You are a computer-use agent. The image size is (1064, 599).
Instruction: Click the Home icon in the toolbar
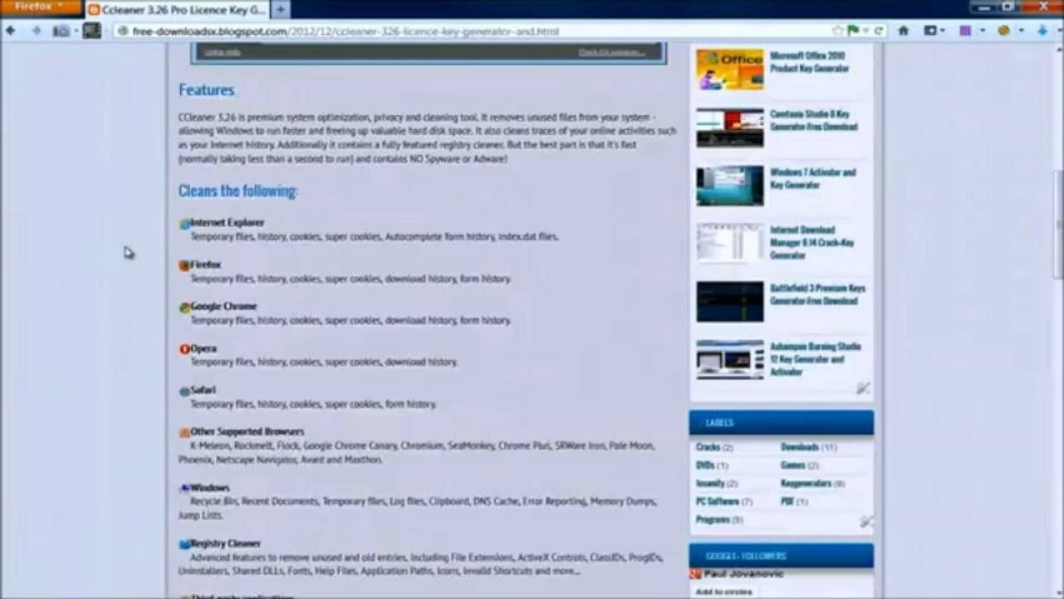[x=903, y=31]
